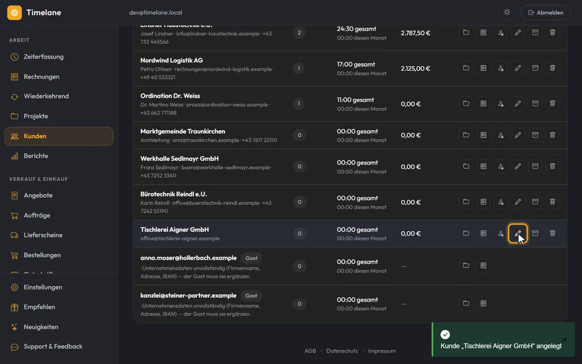582x364 pixels.
Task: Click the pencil icon for Nordwind Logistik AG
Action: 518,68
